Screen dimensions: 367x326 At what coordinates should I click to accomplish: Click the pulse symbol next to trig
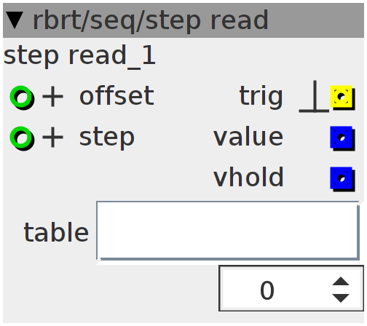click(x=314, y=96)
